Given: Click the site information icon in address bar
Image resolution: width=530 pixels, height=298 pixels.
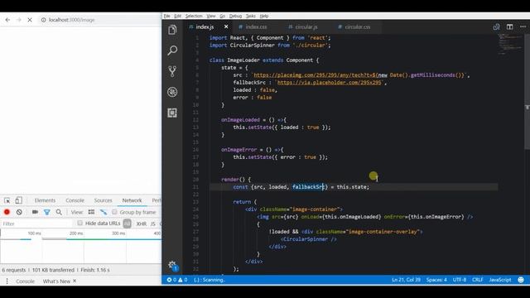Looking at the screenshot, I should (44, 20).
